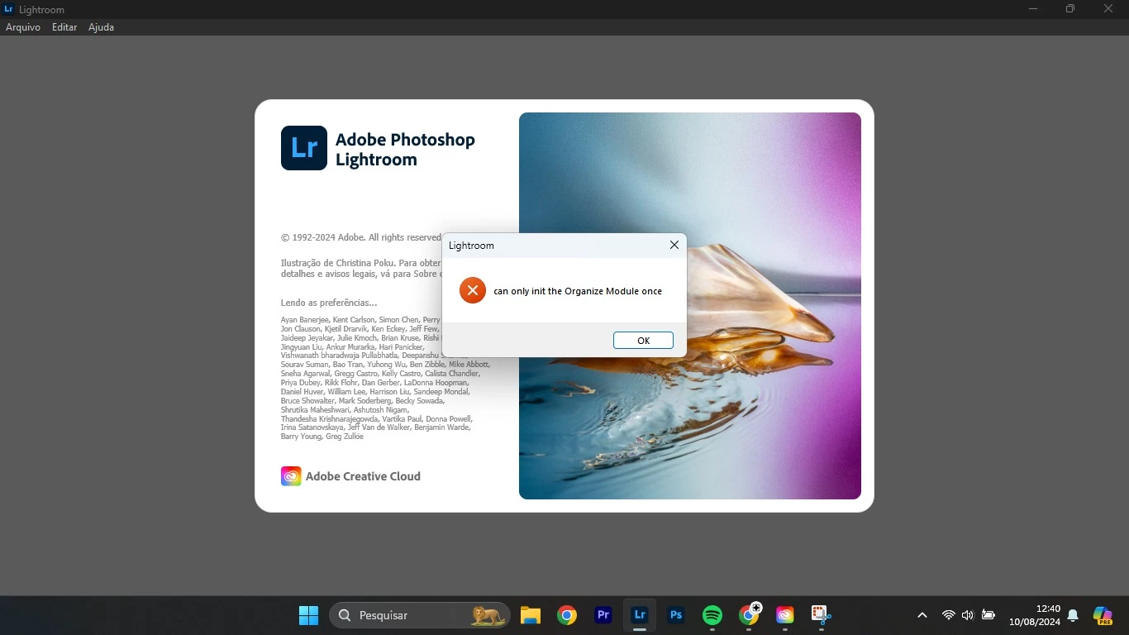Click the '© 1992-2024 Adobe' copyright text
Screen dimensions: 1129x635
point(361,237)
